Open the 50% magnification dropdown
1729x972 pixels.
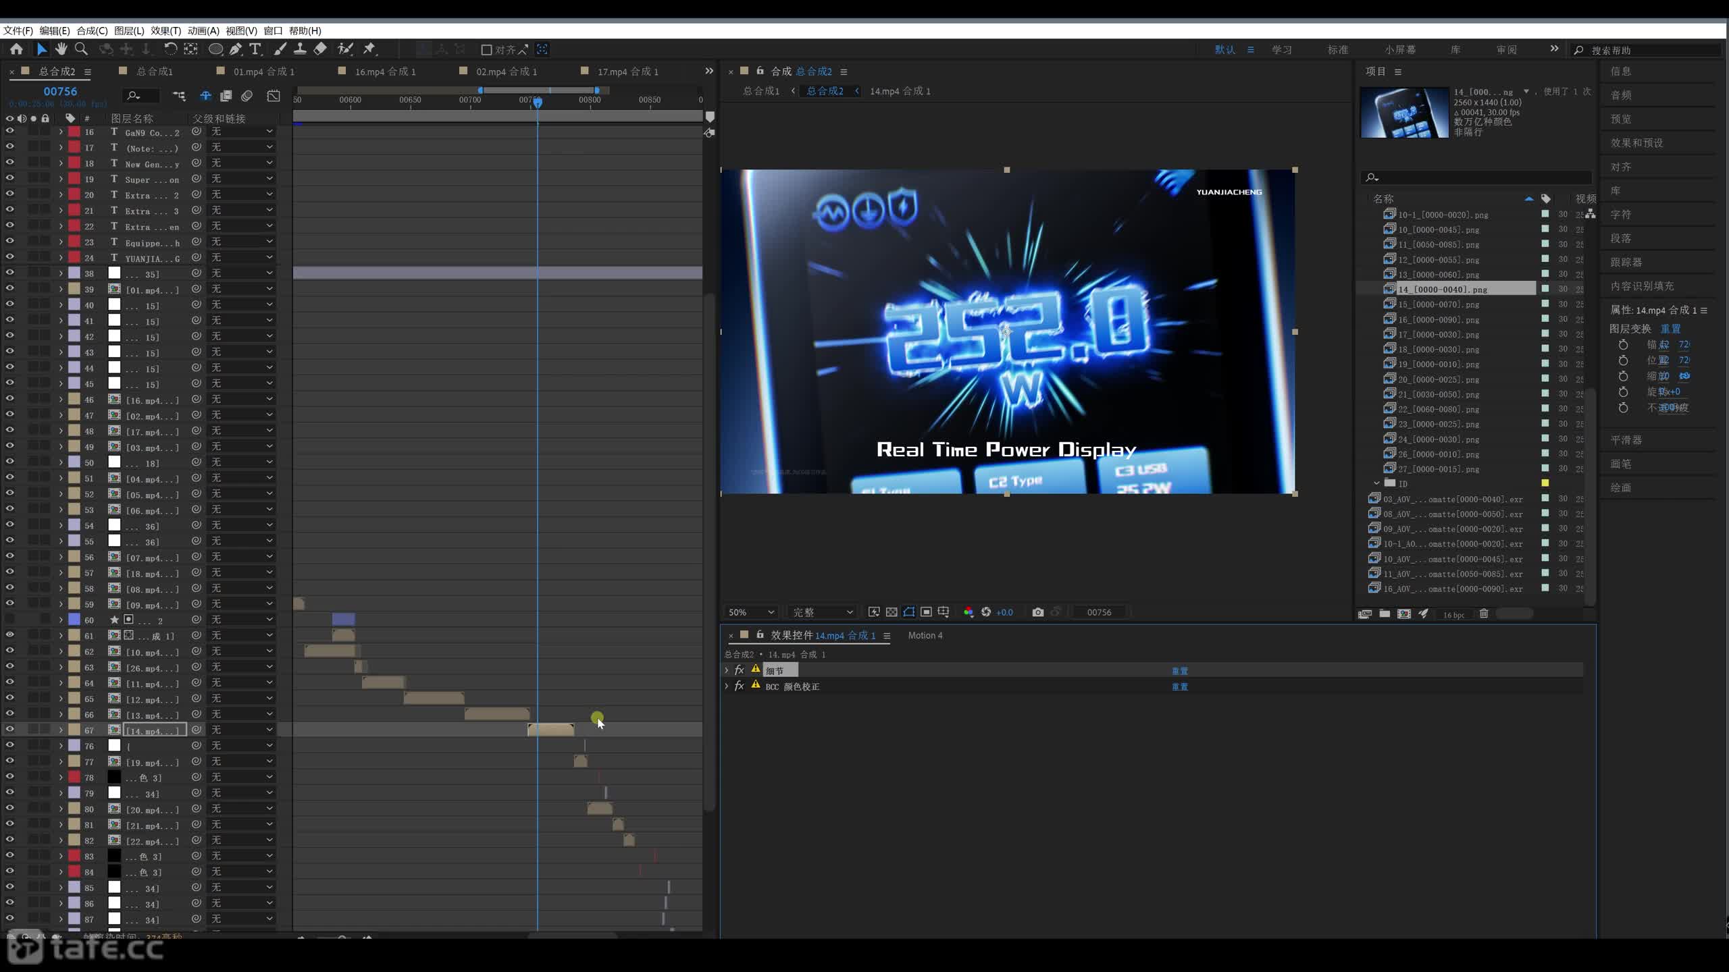click(x=750, y=612)
